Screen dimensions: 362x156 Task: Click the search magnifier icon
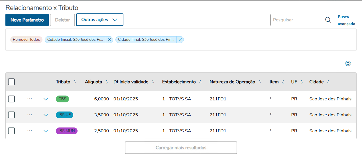click(328, 20)
